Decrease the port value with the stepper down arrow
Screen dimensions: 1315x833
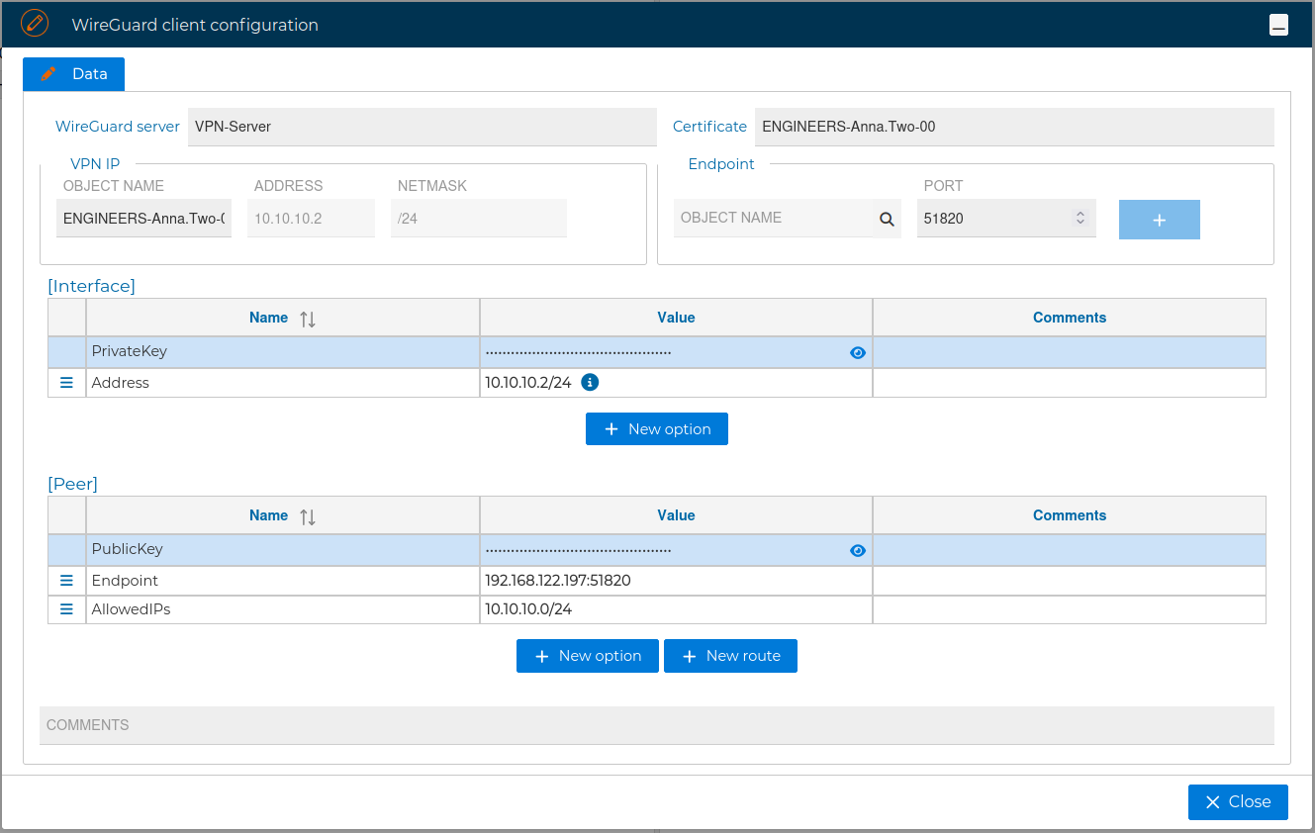[1080, 223]
